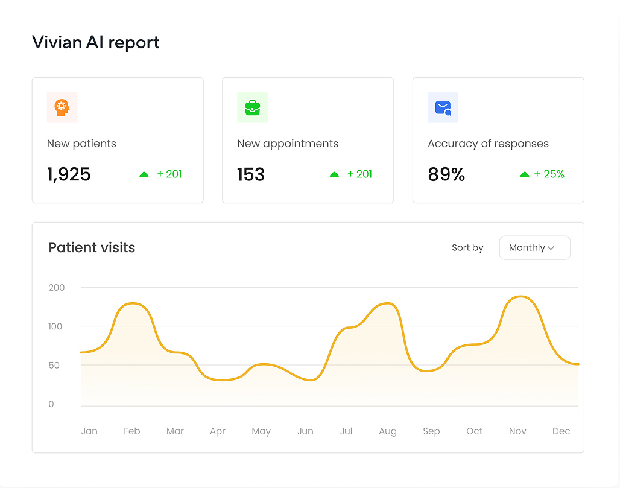Click the green arrow beside + 25%
This screenshot has width=620, height=488.
524,174
